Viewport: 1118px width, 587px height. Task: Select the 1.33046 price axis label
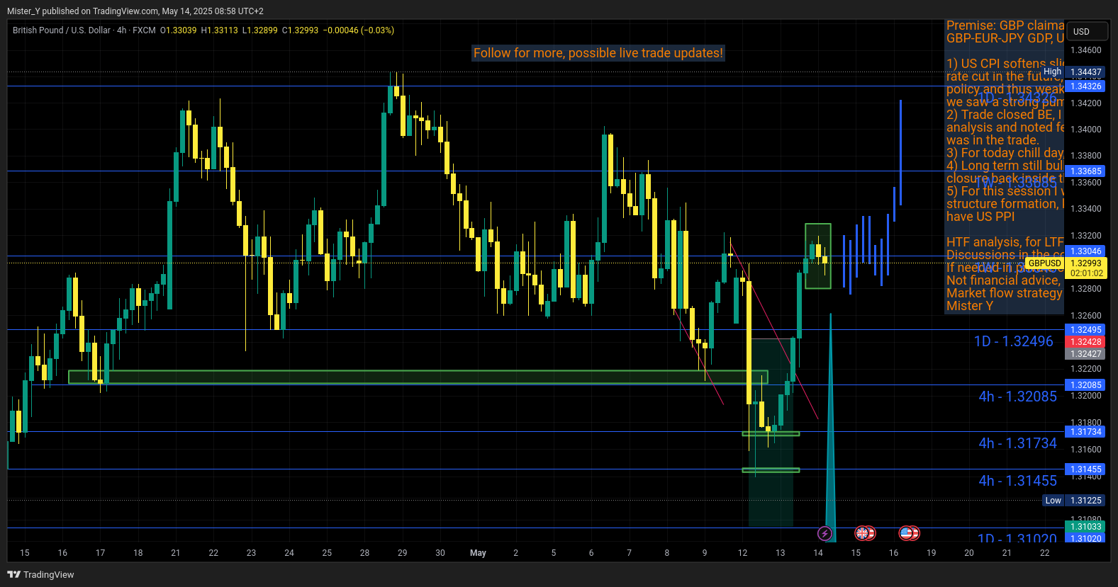tap(1085, 251)
